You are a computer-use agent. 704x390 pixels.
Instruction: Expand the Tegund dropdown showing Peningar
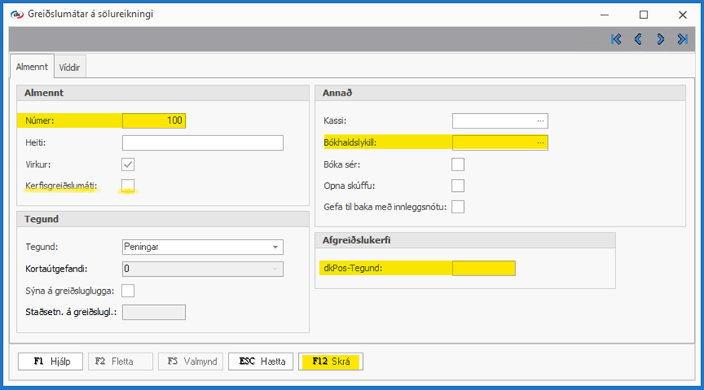pyautogui.click(x=274, y=247)
